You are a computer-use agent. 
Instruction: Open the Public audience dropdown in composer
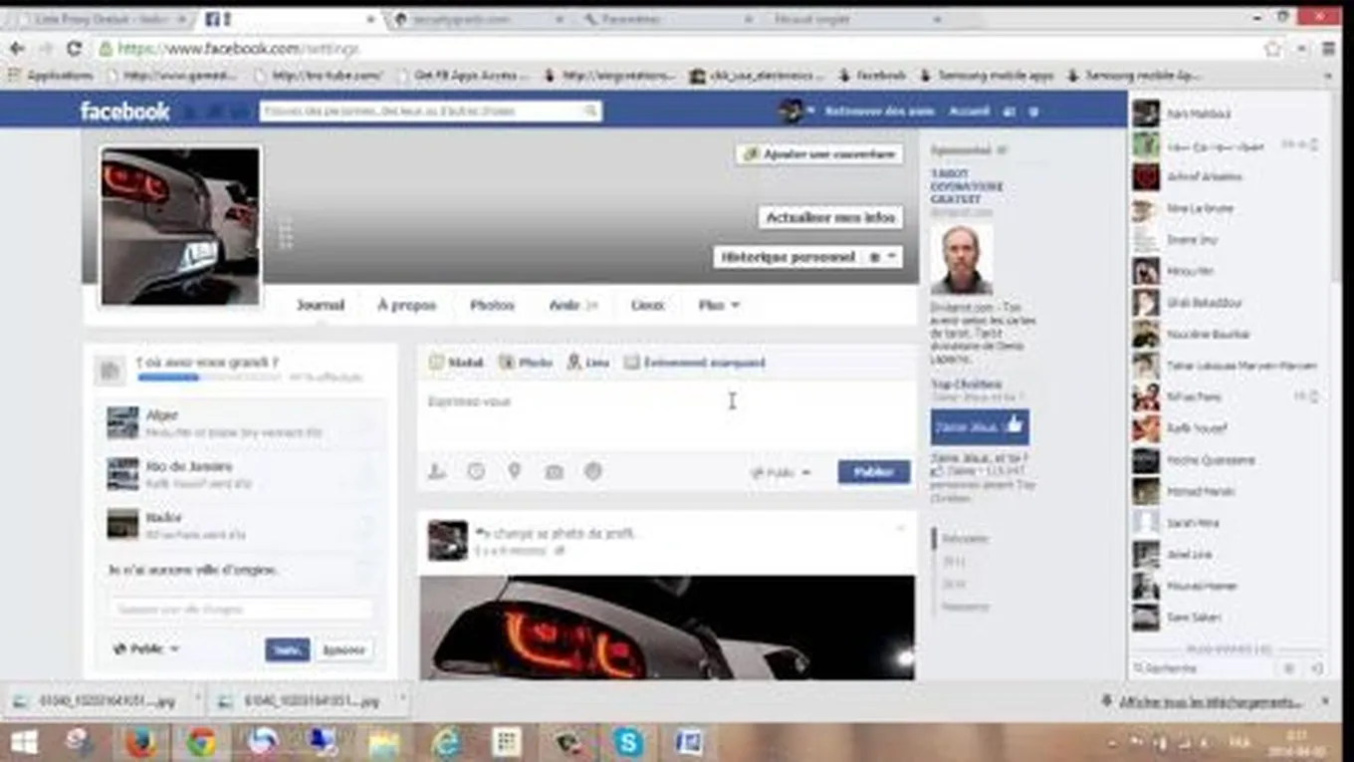782,472
